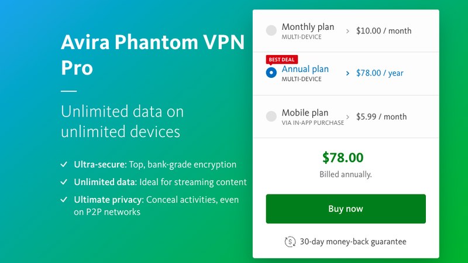Click the large green $78.00 total
Screen dimensions: 468x263
point(343,158)
